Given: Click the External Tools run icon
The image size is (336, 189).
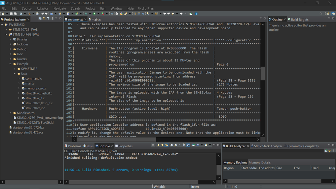Looking at the screenshot, I should 103,14.
